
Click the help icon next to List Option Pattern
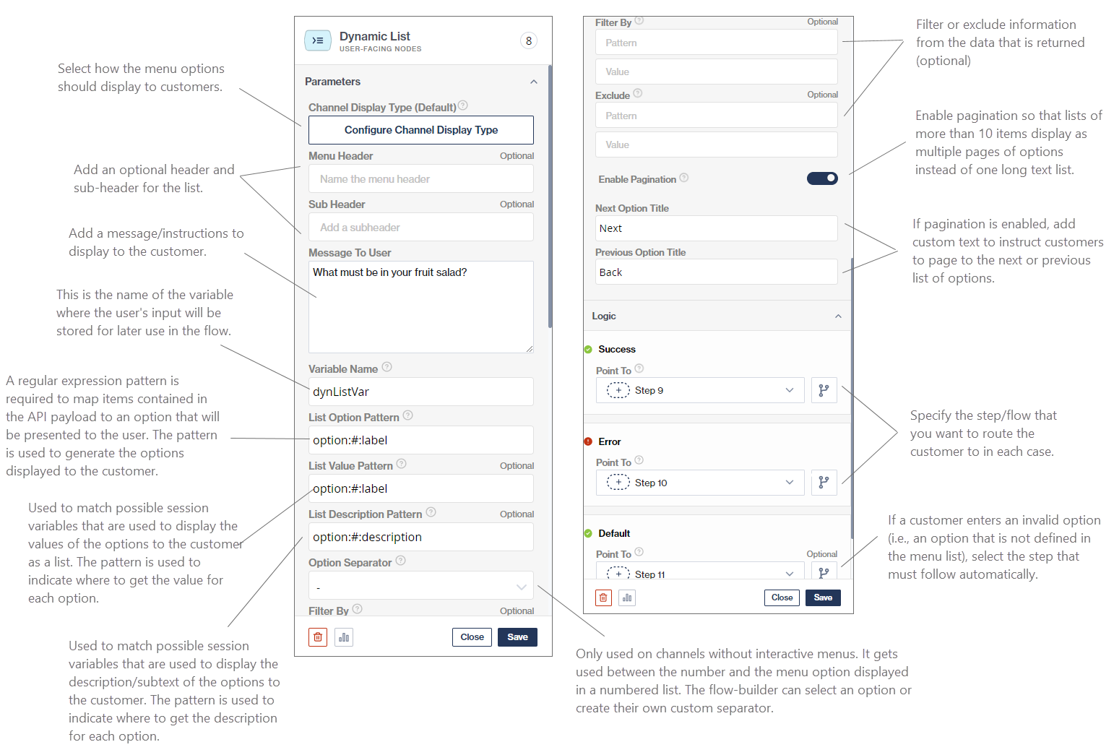coord(407,415)
